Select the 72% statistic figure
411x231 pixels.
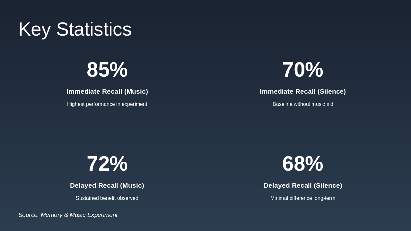tap(107, 164)
